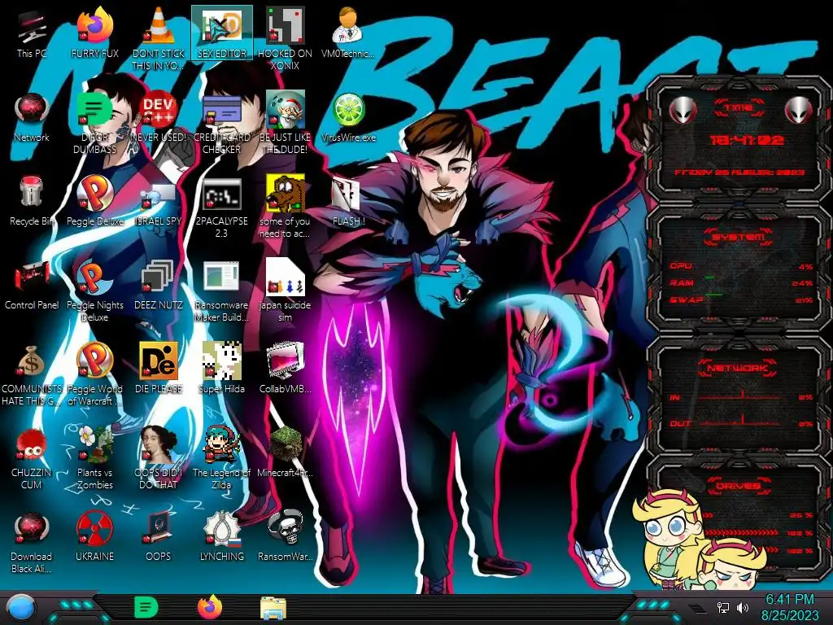833x625 pixels.
Task: Select the VLC cone desktop shortcut
Action: [158, 37]
